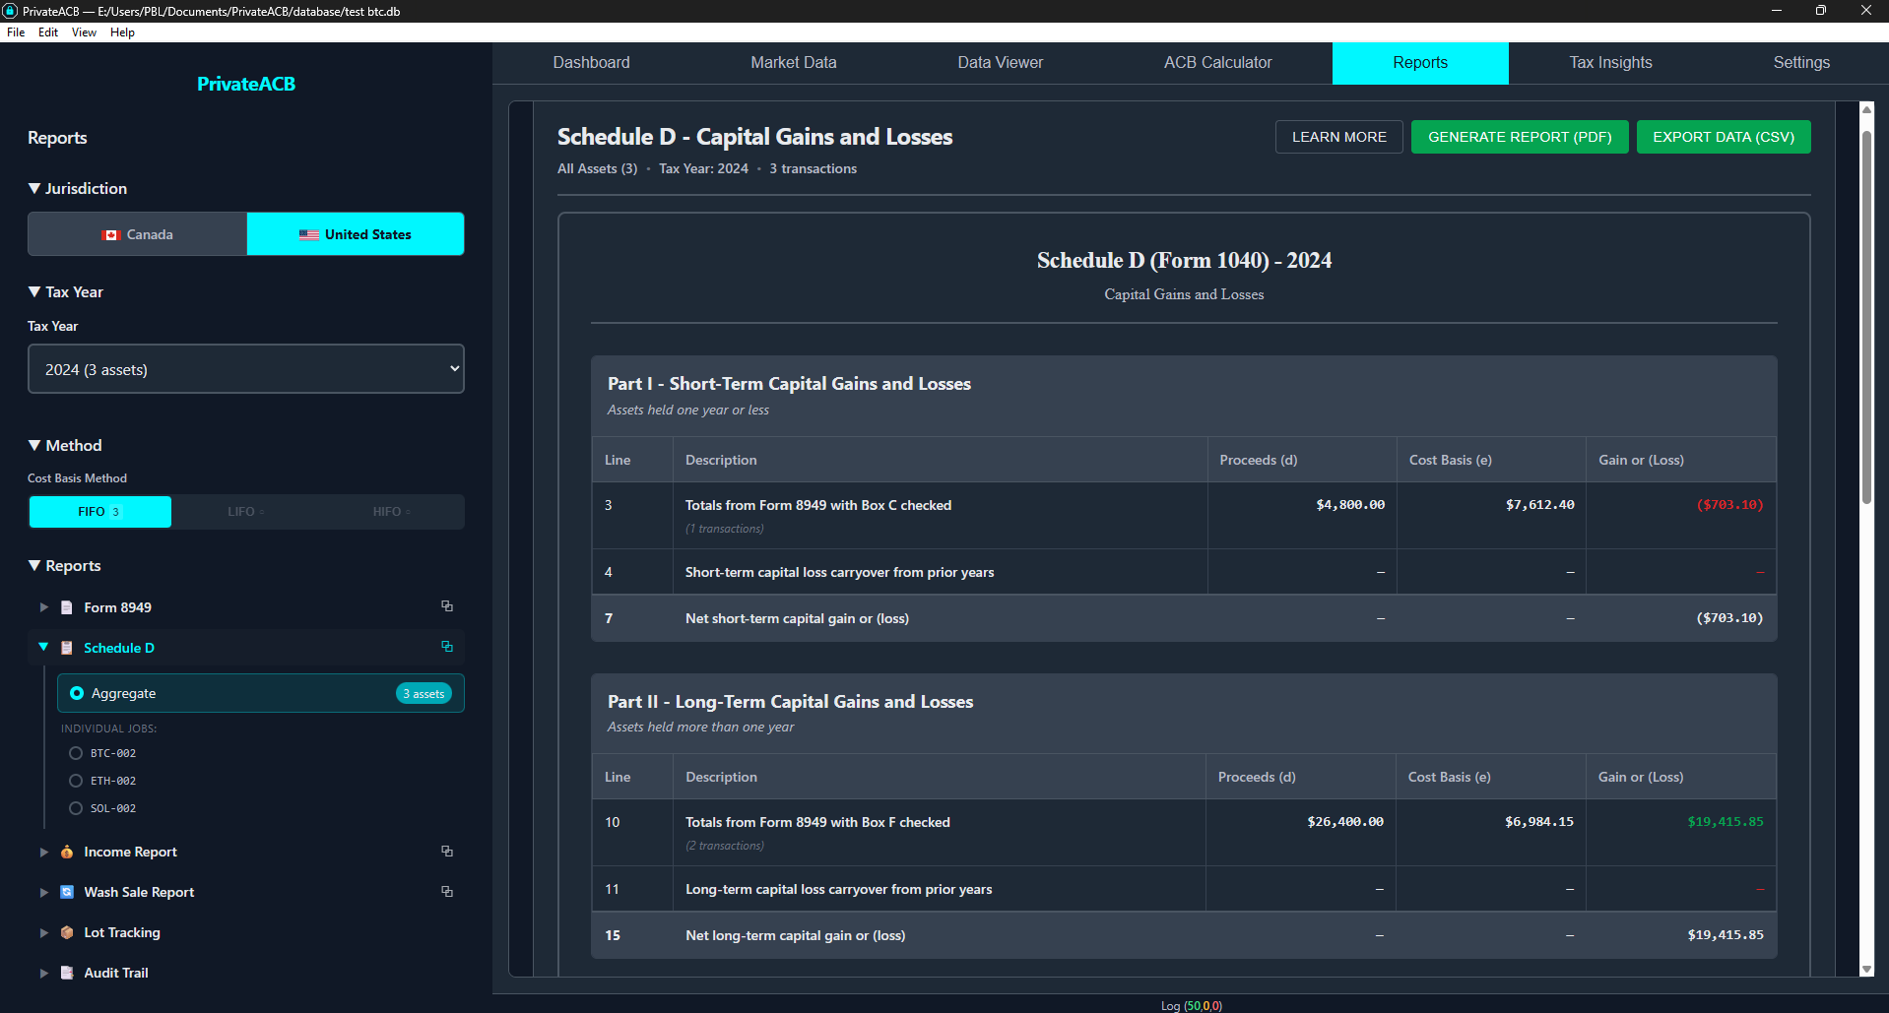Choose the SOL-002 individual job
Viewport: 1889px width, 1013px height.
pos(76,808)
